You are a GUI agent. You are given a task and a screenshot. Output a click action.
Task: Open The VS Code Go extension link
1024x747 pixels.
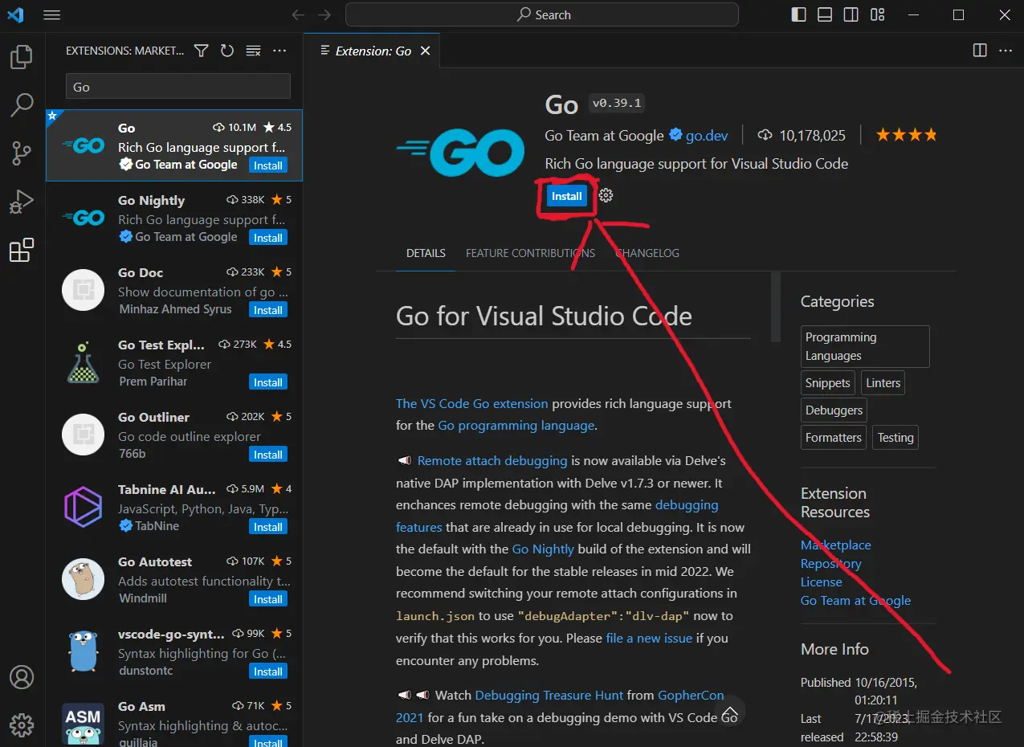point(472,403)
